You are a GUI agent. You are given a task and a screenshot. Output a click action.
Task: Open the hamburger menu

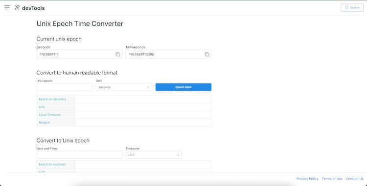pyautogui.click(x=7, y=7)
